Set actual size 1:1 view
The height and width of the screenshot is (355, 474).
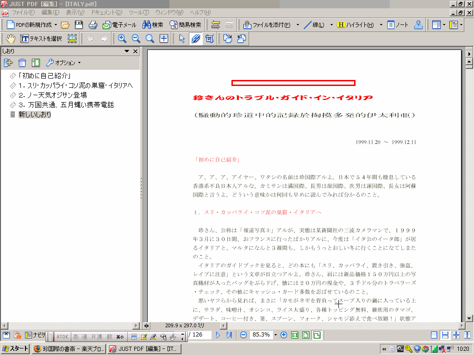[295, 335]
